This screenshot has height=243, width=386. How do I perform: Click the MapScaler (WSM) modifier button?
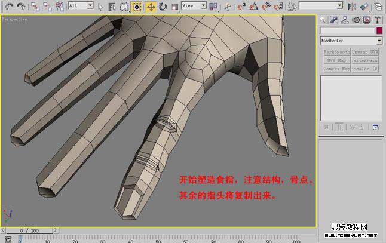point(365,69)
